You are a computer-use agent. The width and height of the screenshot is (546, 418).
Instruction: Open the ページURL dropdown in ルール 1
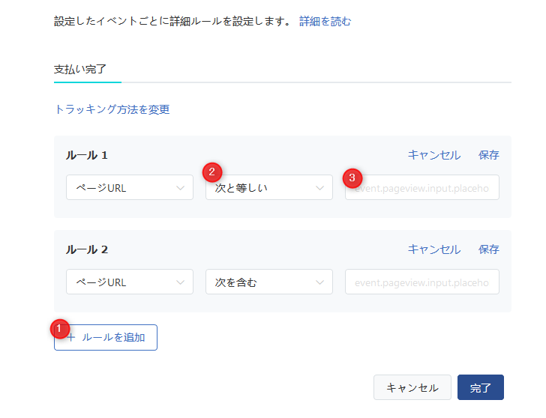(130, 188)
